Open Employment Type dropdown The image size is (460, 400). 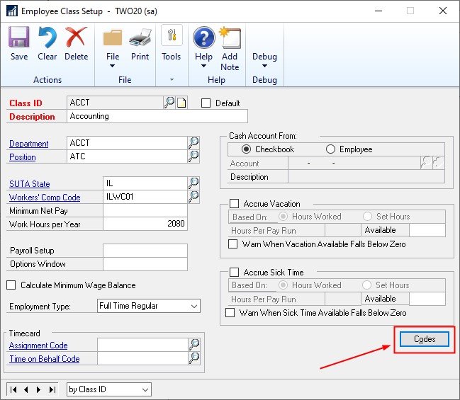point(194,307)
